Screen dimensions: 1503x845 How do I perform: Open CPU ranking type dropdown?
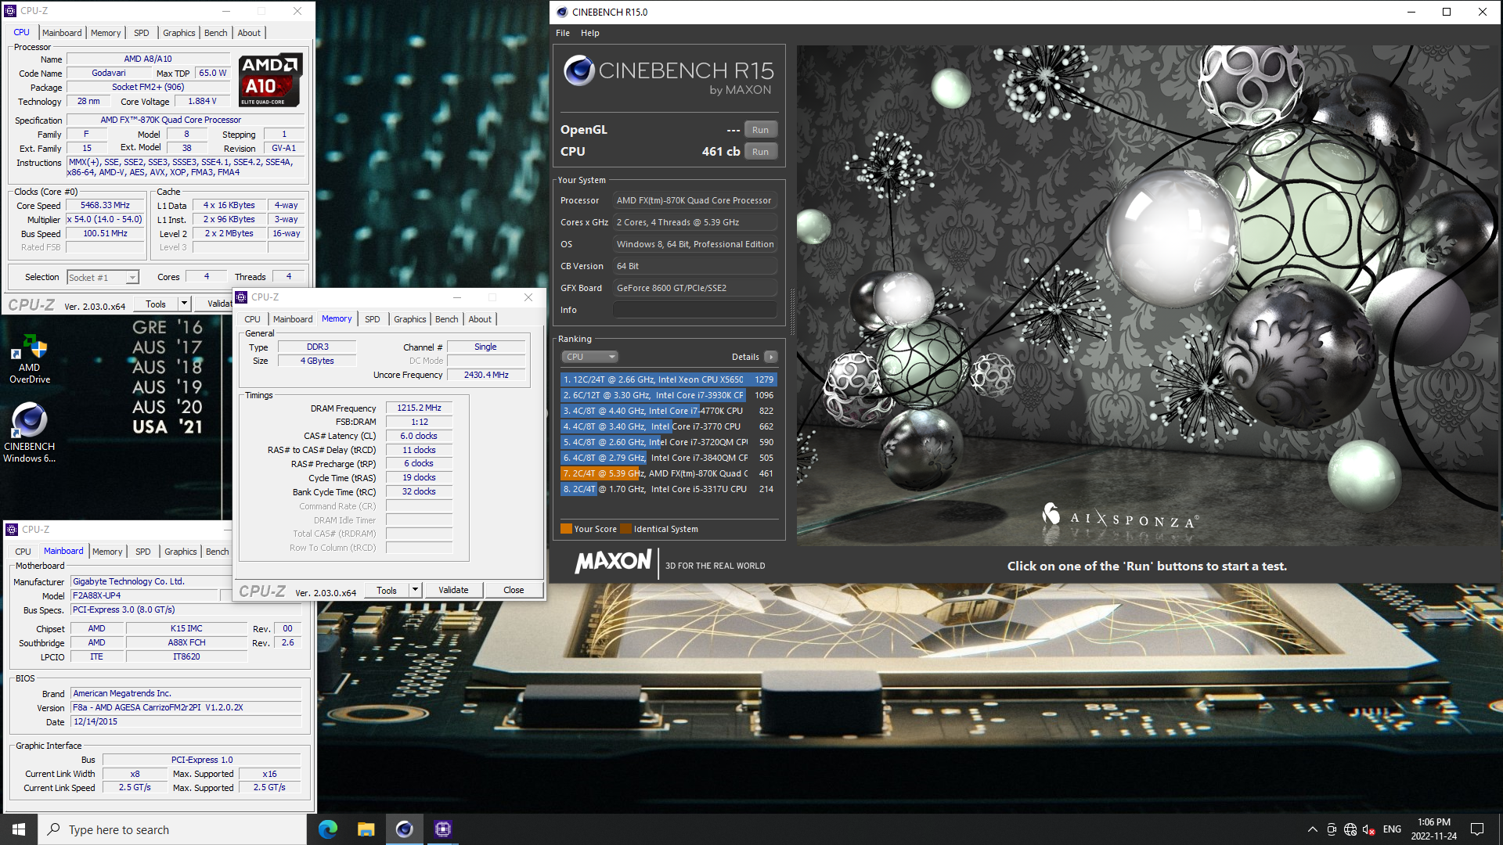pyautogui.click(x=590, y=357)
